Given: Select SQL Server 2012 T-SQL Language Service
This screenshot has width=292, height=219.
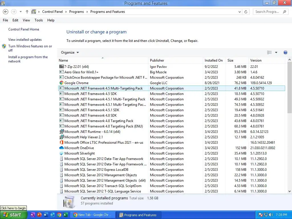Looking at the screenshot, I should point(171,191).
